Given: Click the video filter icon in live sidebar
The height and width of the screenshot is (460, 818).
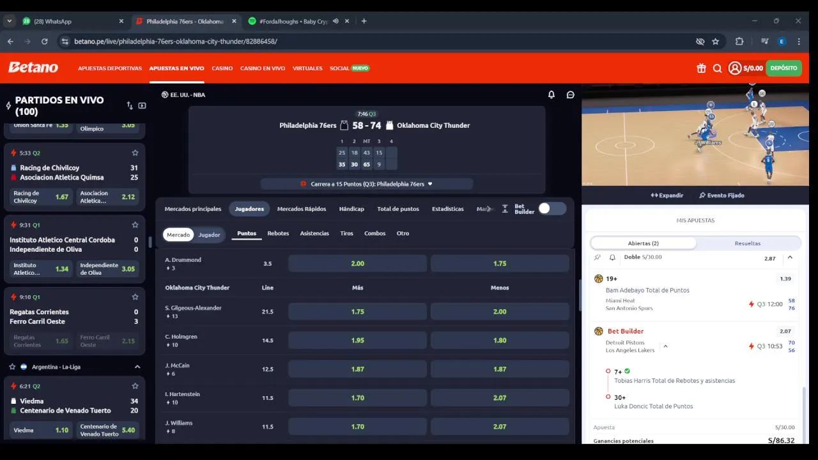Looking at the screenshot, I should [x=142, y=105].
